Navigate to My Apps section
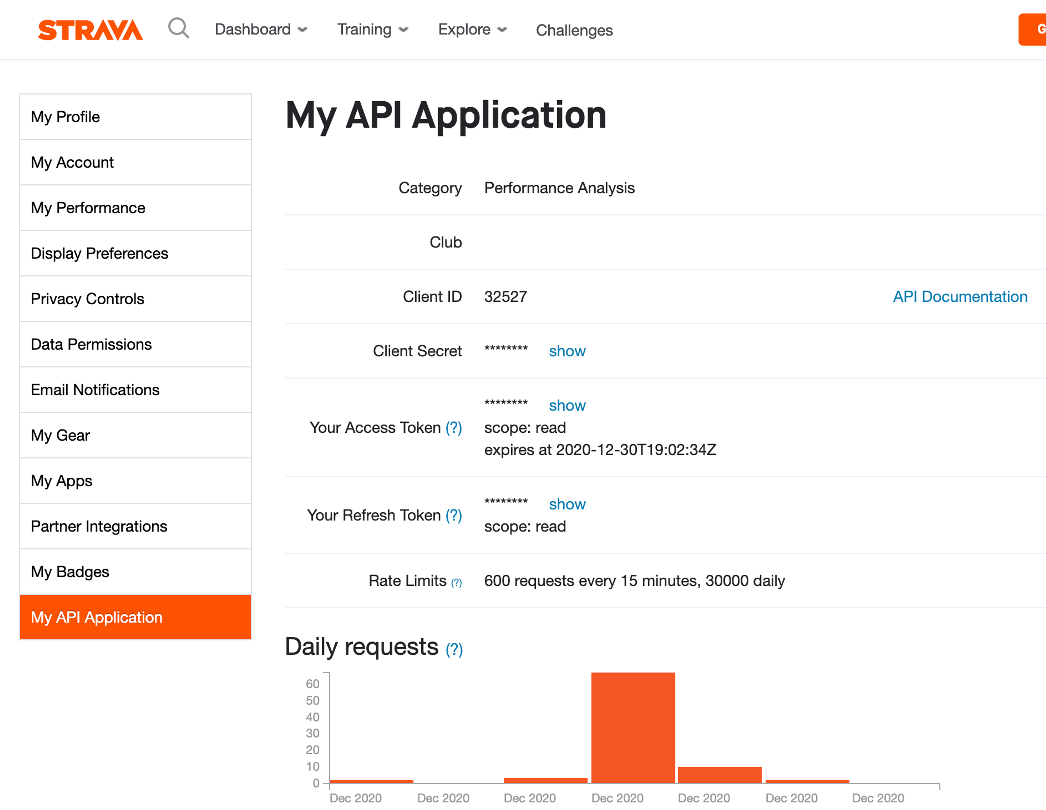The image size is (1046, 810). point(135,480)
